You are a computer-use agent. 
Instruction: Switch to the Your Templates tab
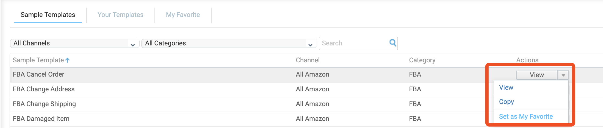point(120,15)
